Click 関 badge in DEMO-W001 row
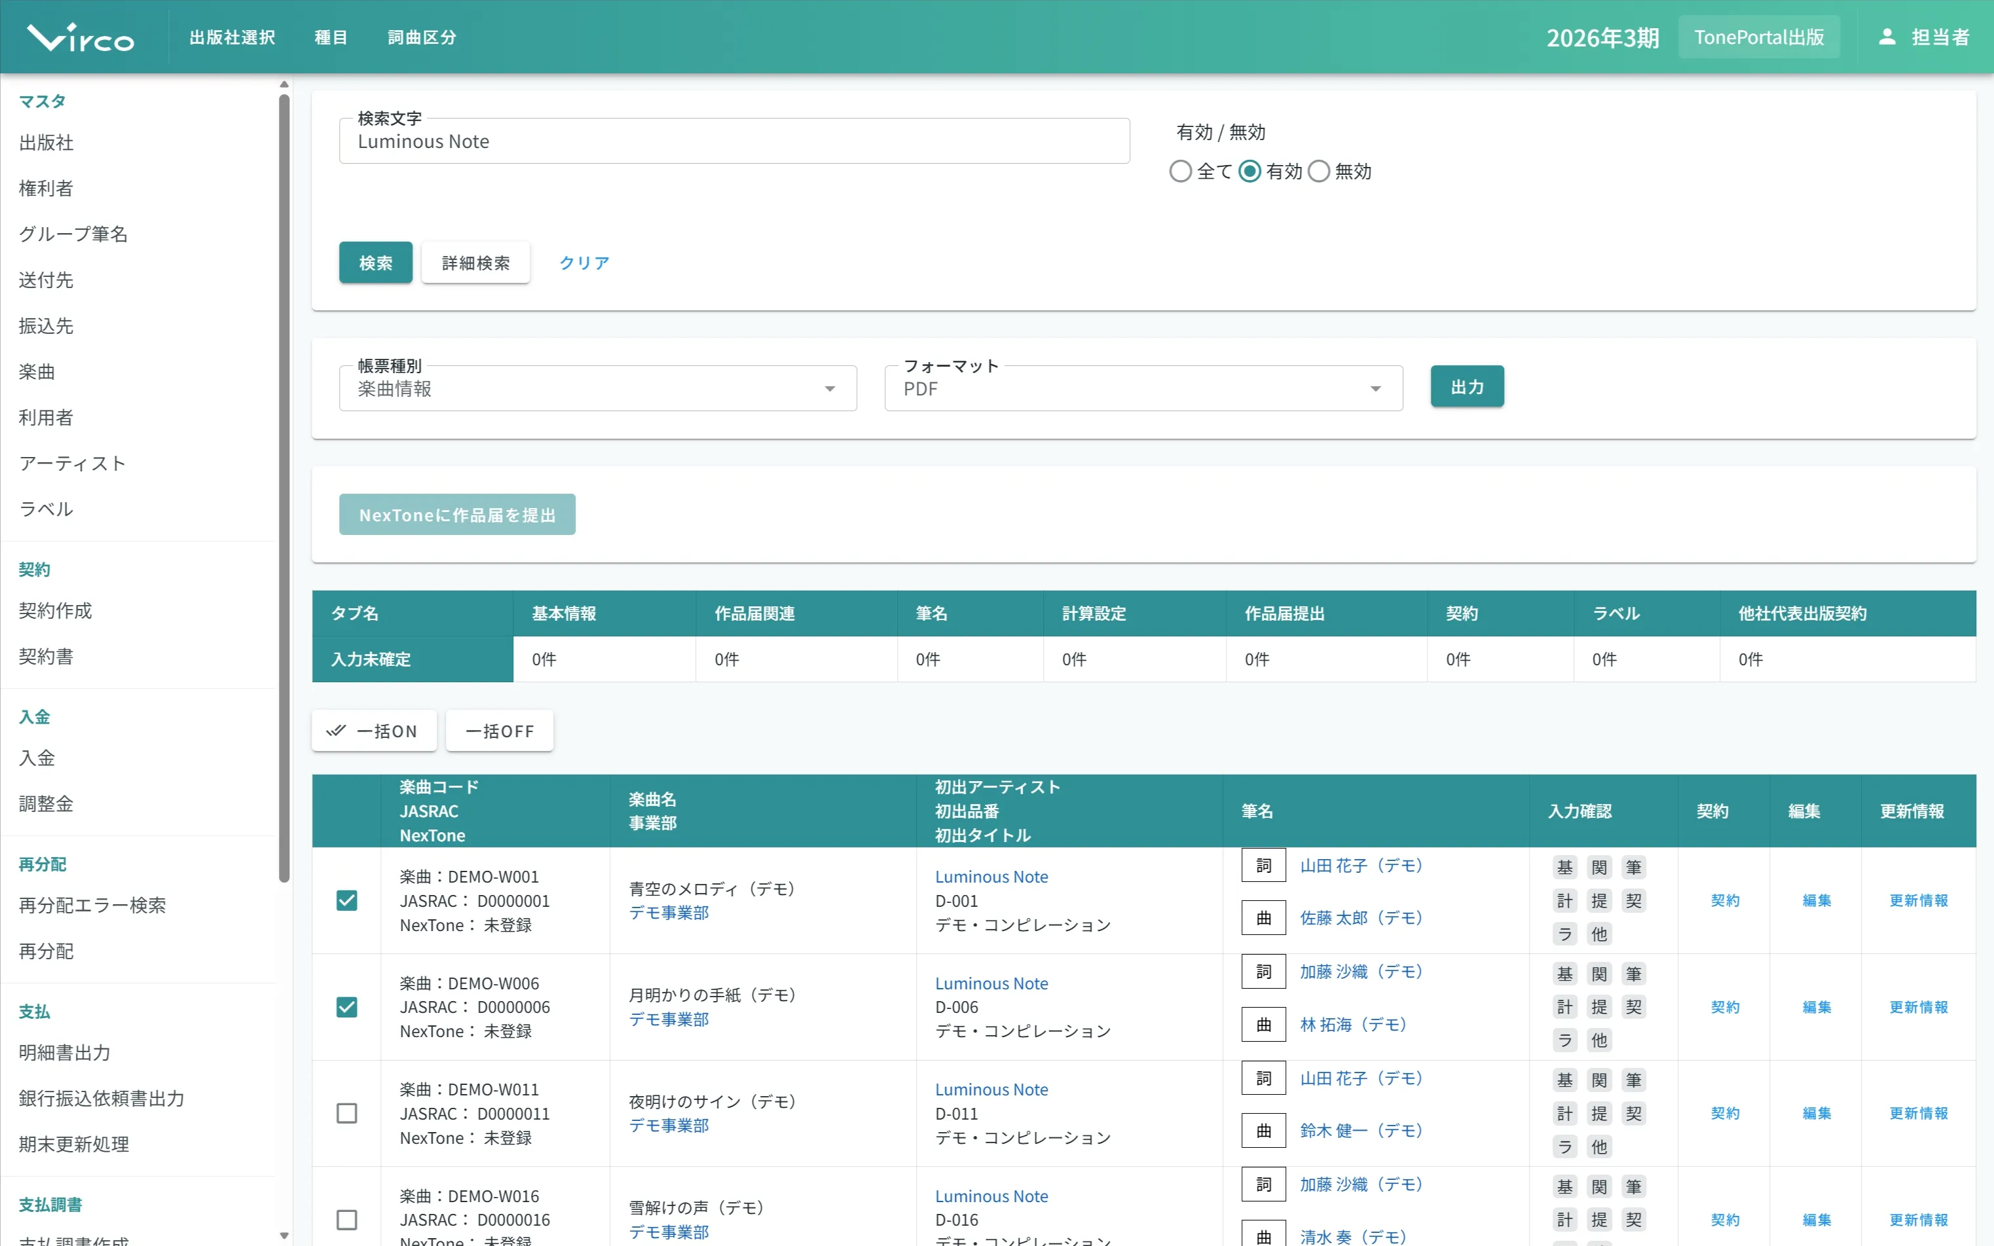Image resolution: width=1994 pixels, height=1246 pixels. click(1599, 867)
